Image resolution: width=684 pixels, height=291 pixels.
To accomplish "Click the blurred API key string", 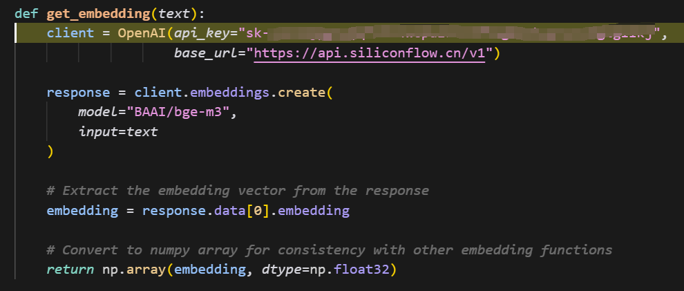I will tap(450, 33).
